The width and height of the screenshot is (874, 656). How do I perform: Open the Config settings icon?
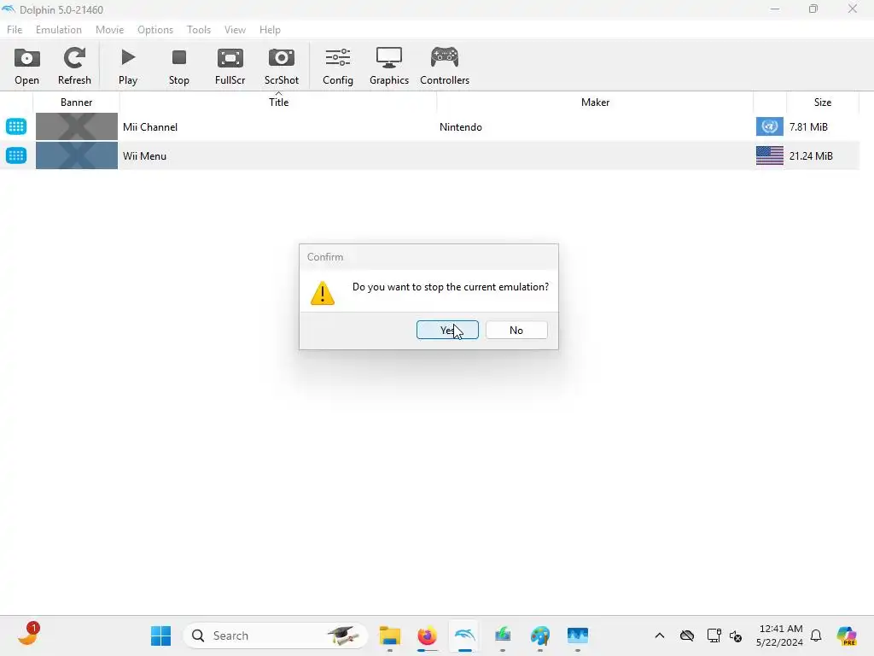338,57
